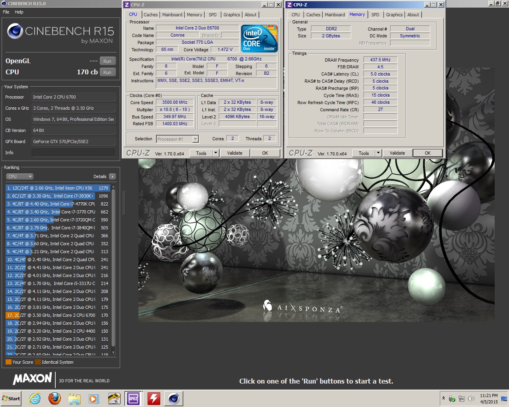509x407 pixels.
Task: Open the volume speaker tray icon
Action: 471,399
